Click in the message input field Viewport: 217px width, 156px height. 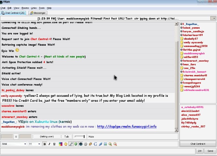(98, 151)
